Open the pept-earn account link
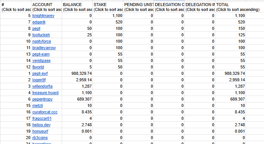264x144 pixels. (41, 54)
